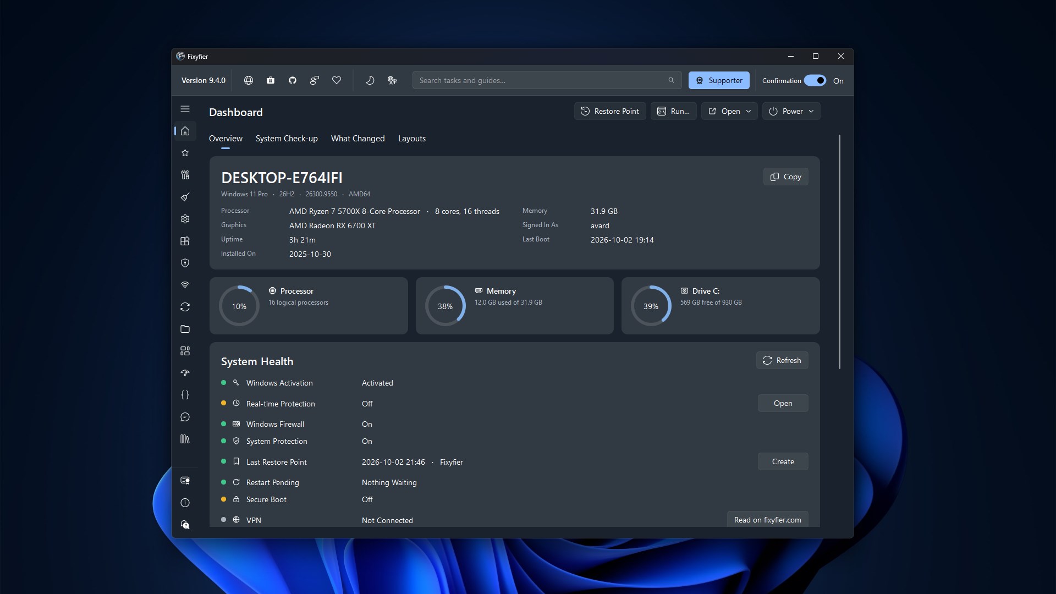Click the Real-time Protection row label
Viewport: 1056px width, 594px height.
(280, 404)
